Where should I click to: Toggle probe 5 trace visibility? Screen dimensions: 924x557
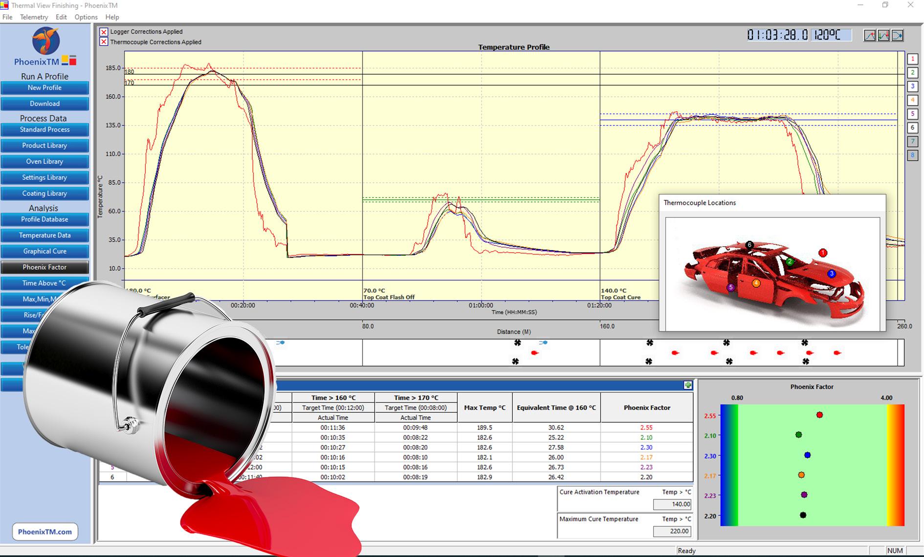coord(912,114)
